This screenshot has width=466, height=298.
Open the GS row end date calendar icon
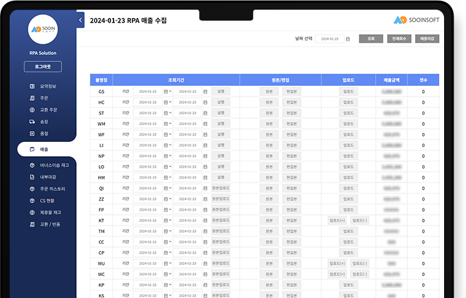click(x=205, y=92)
